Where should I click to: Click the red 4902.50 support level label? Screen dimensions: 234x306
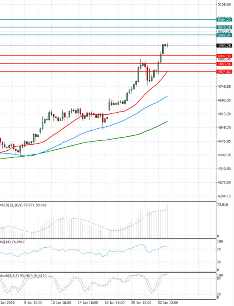[225, 56]
